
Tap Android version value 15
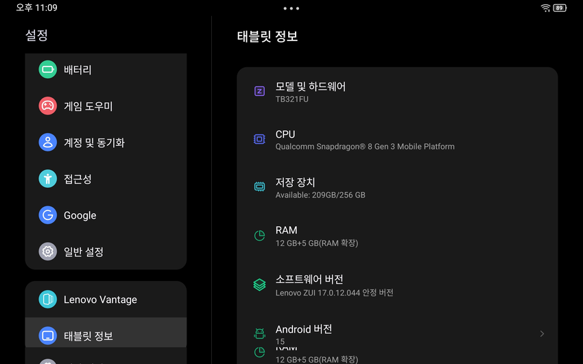(x=280, y=341)
